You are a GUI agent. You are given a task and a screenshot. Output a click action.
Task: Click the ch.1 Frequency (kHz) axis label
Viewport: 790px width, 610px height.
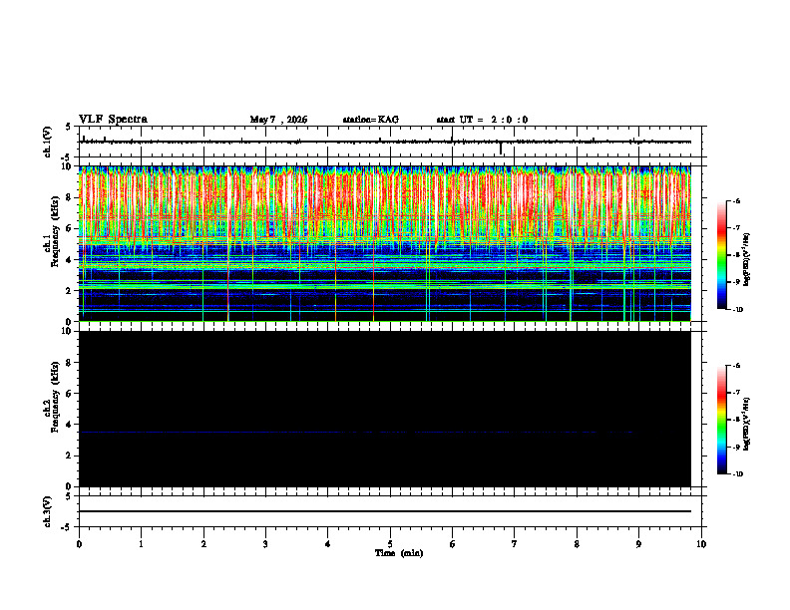click(52, 243)
